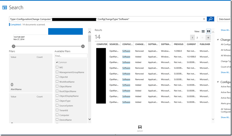The width and height of the screenshot is (232, 136).
Task: Click the Find filters input field
Action: (71, 56)
